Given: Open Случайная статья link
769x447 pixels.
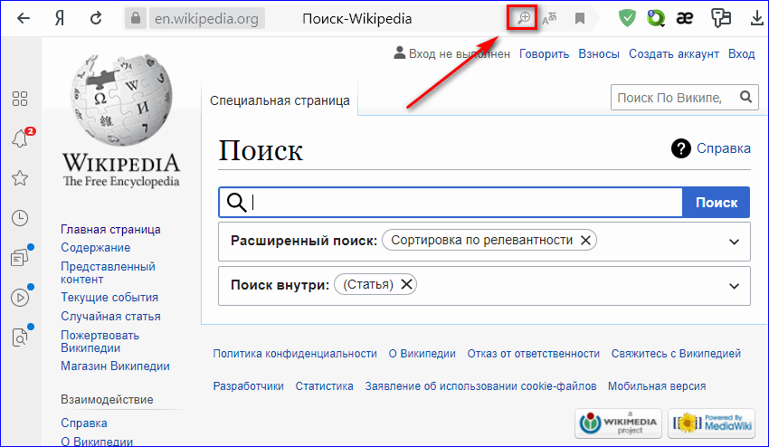Looking at the screenshot, I should tap(111, 317).
